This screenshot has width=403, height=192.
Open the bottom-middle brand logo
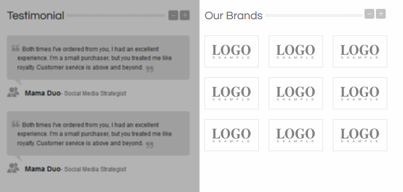tap(296, 135)
